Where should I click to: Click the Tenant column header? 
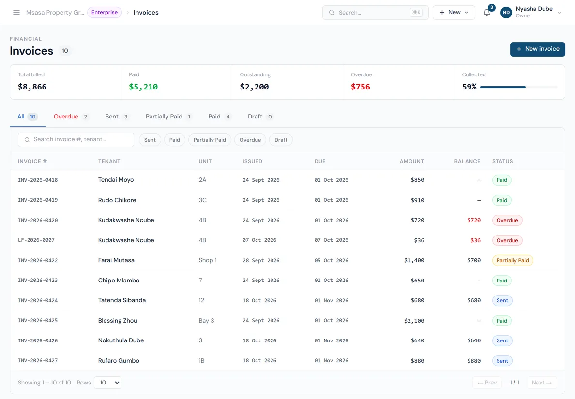pos(109,161)
